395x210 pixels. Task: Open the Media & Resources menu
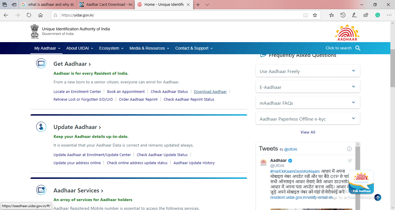(x=149, y=48)
